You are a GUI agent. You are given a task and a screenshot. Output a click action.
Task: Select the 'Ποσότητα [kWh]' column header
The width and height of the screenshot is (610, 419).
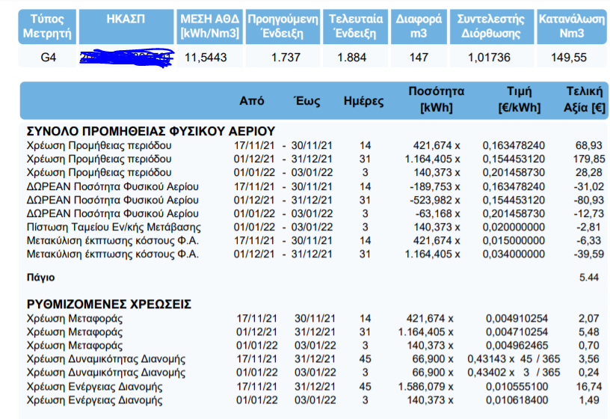pos(436,100)
